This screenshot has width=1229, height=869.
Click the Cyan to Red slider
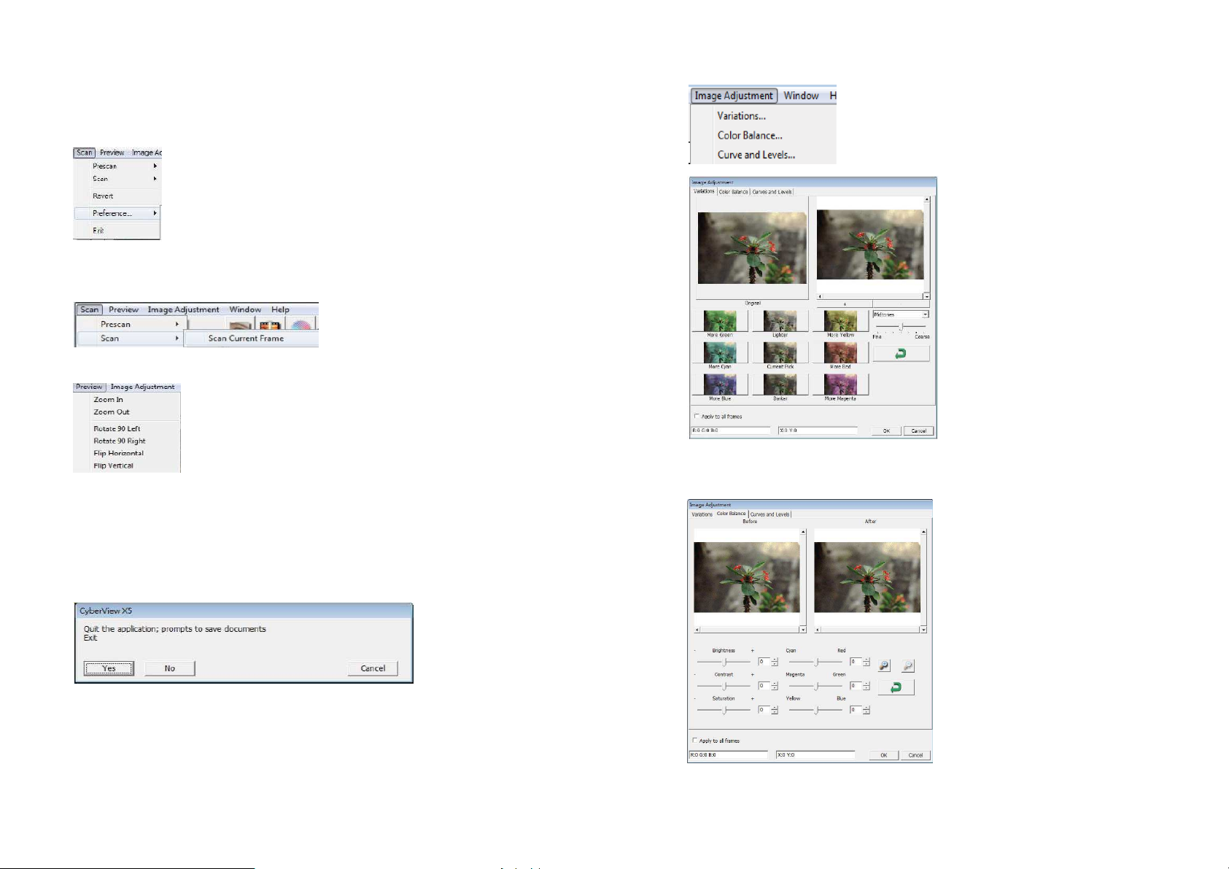(815, 663)
